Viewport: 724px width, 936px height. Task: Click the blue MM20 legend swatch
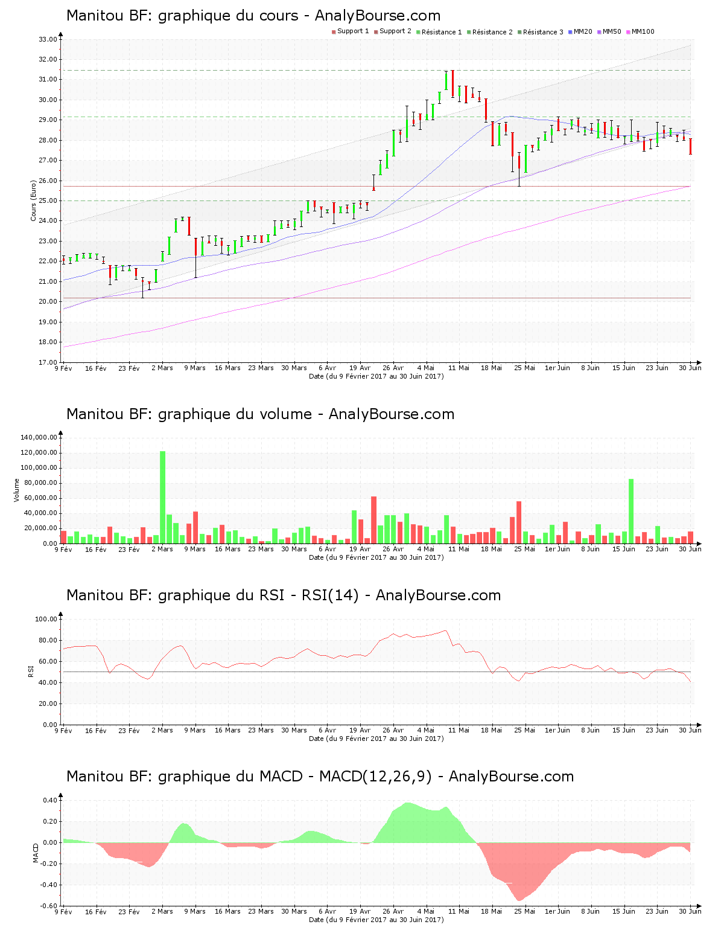tap(570, 32)
